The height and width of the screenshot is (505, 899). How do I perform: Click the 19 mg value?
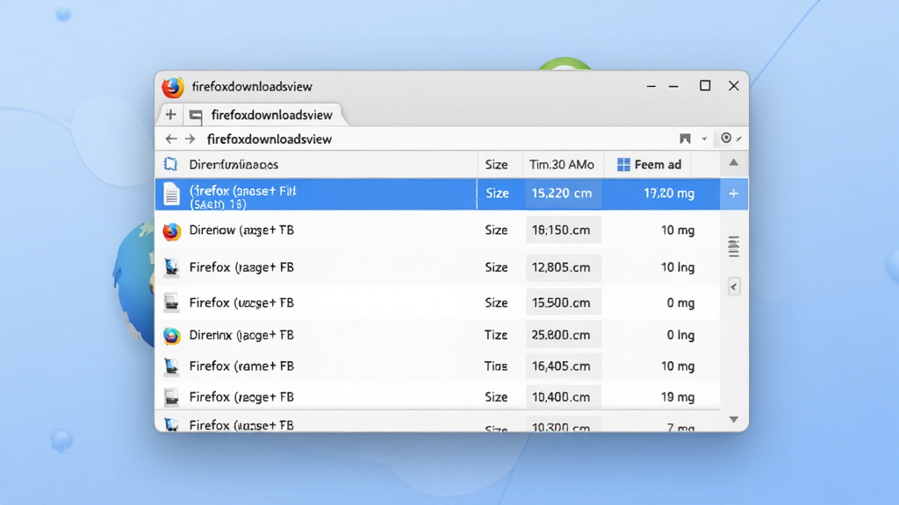coord(677,397)
